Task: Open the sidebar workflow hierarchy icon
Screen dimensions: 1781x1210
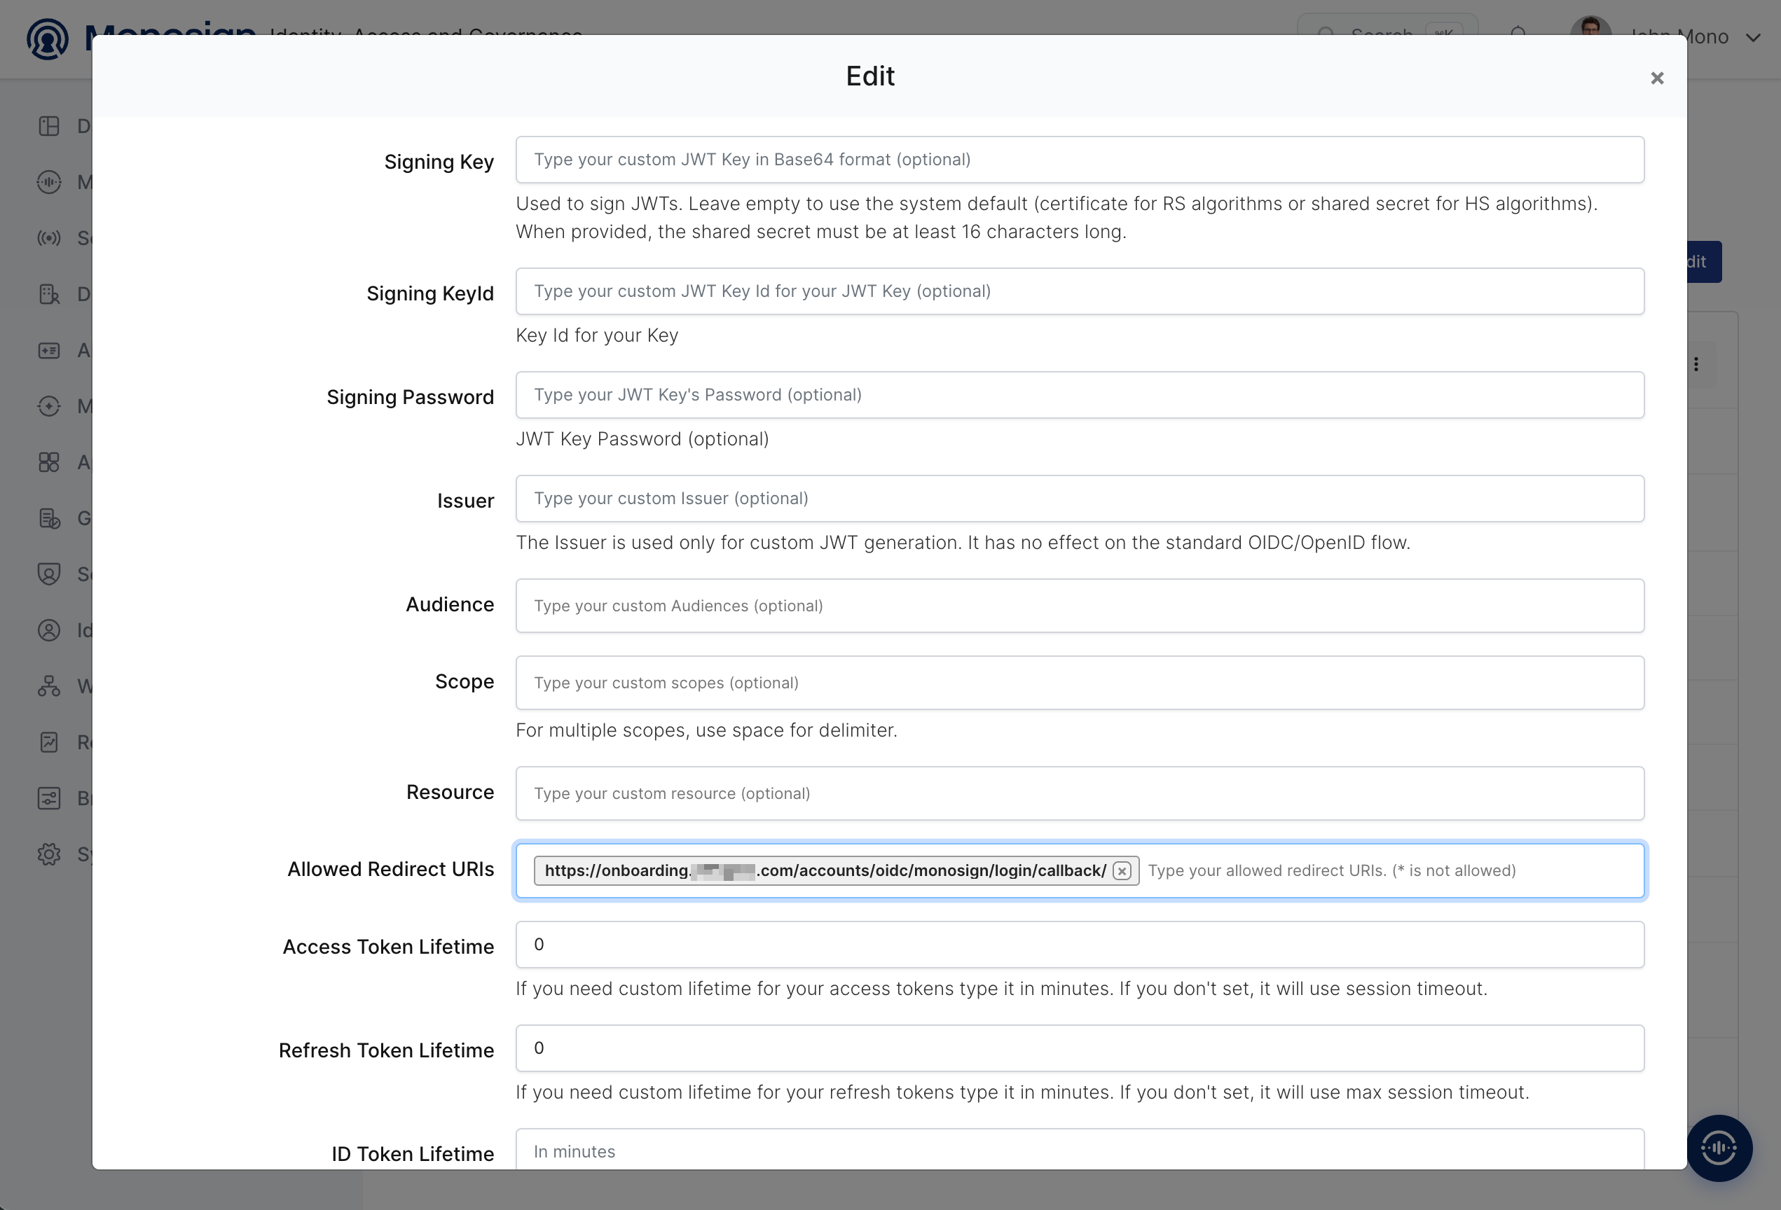Action: coord(49,686)
